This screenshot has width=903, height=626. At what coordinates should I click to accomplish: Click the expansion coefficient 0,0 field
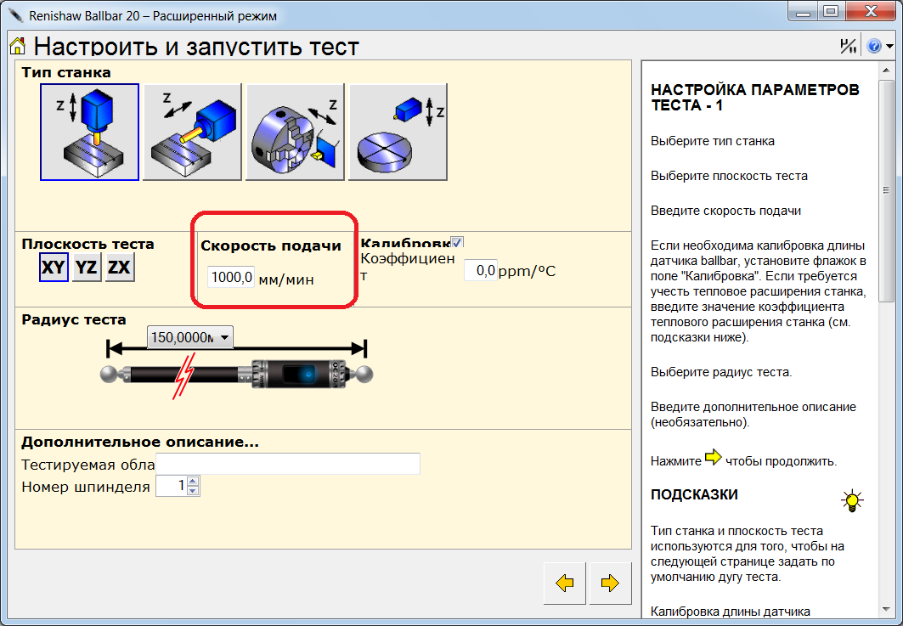click(480, 270)
